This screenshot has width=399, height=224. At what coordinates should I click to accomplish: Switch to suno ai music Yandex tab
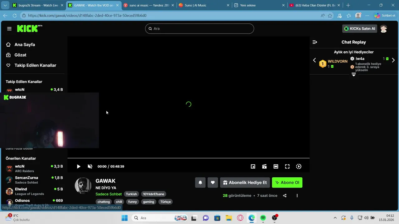click(x=149, y=5)
